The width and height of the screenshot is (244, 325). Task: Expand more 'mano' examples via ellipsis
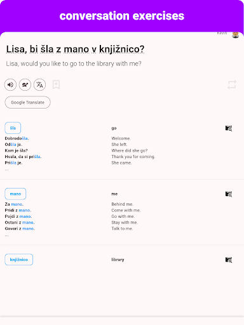pyautogui.click(x=7, y=235)
